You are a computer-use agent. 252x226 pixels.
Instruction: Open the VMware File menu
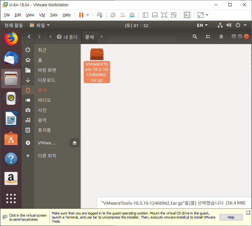tap(7, 15)
